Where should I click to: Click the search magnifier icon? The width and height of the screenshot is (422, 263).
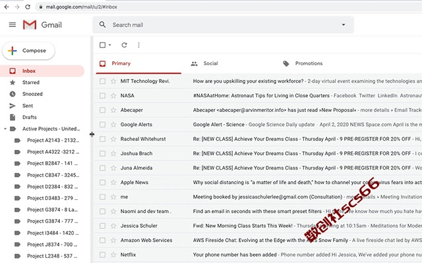click(x=102, y=25)
